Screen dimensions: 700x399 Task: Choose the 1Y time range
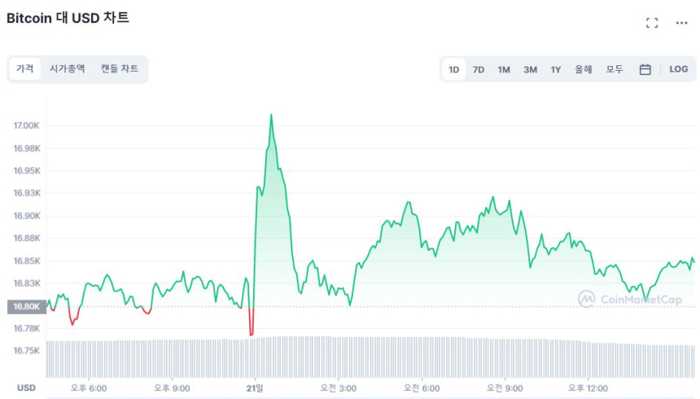point(556,70)
